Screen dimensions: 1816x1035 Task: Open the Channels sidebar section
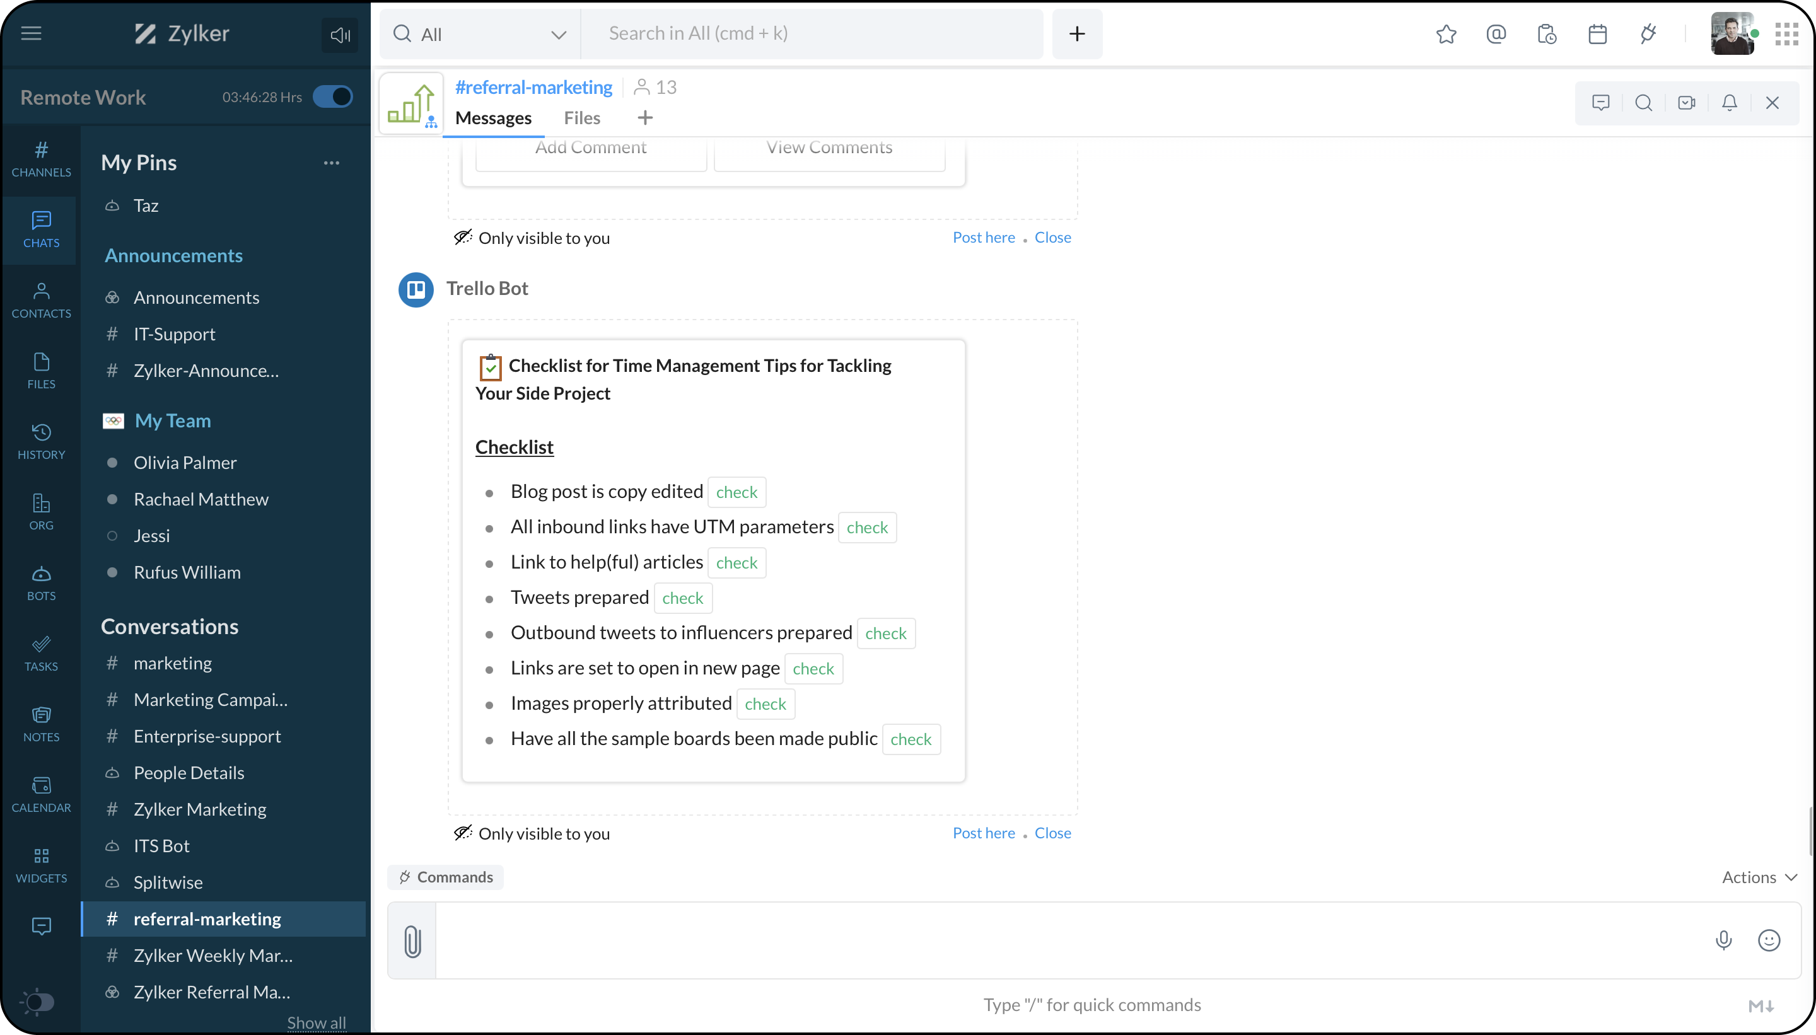click(x=41, y=159)
